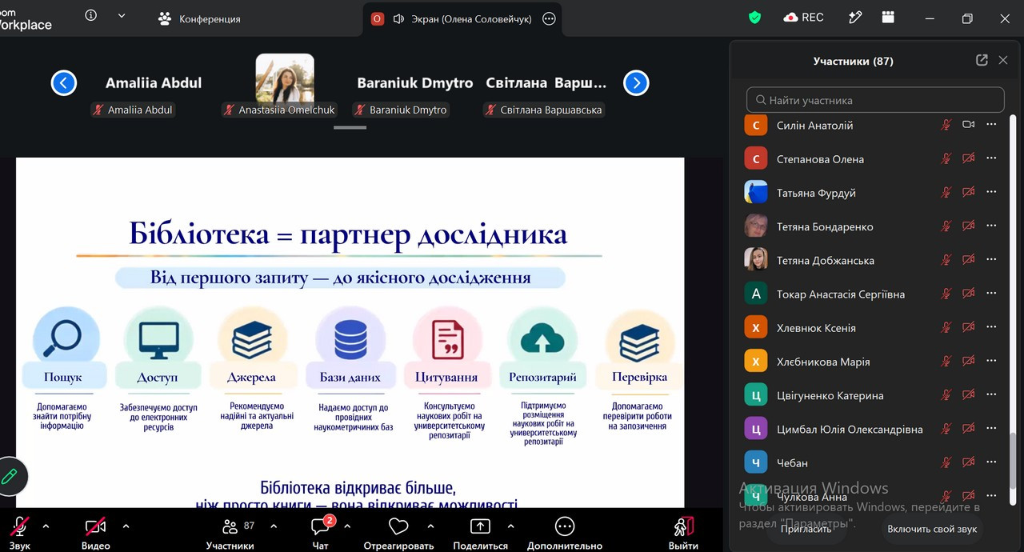Open the meeting info icon
This screenshot has width=1024, height=552.
[91, 15]
